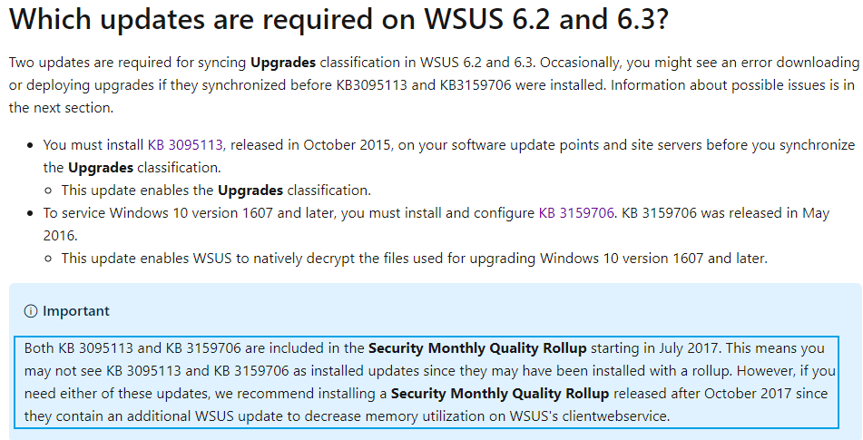Screen dimensions: 863x440
Task: Click solid bullet before "You must install"
Action: [31, 146]
